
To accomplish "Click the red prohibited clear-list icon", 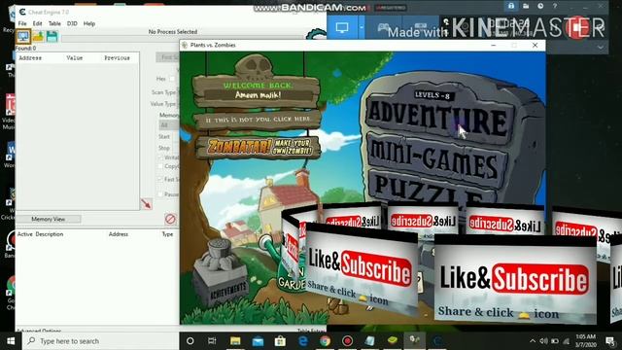I will 170,219.
